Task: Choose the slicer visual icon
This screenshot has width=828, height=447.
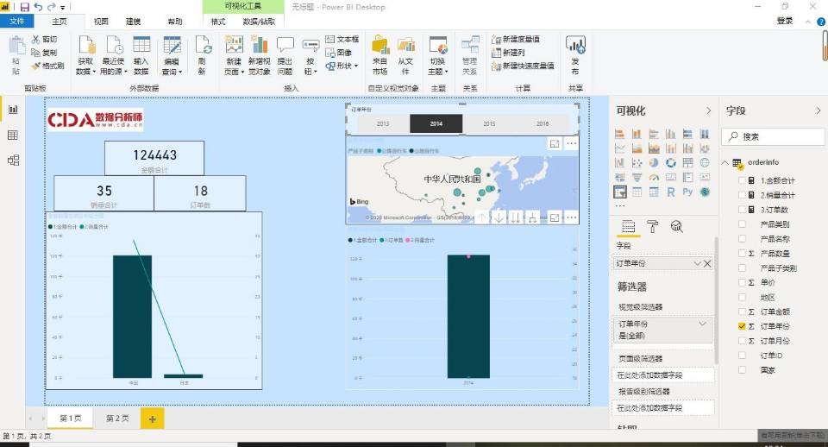Action: [620, 192]
